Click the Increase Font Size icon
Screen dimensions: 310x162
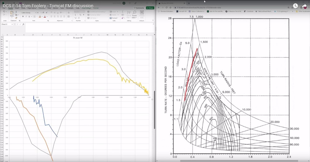pyautogui.click(x=43, y=13)
